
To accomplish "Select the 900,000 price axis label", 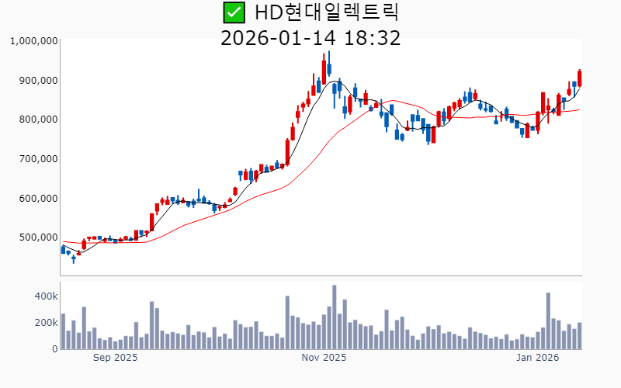I will 36,81.
